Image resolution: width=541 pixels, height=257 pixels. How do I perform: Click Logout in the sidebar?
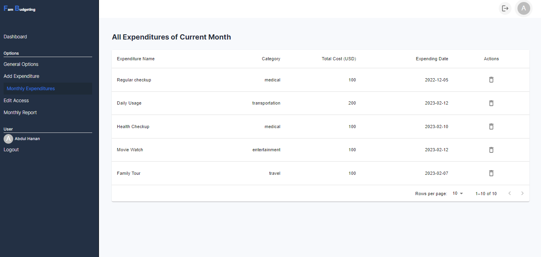[11, 150]
